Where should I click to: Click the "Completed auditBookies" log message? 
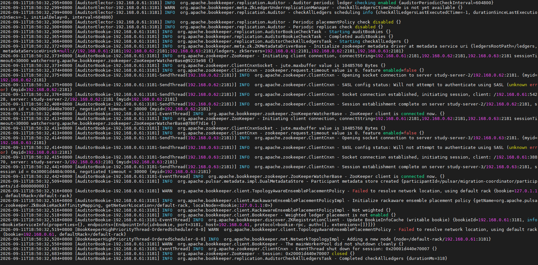(x=357, y=37)
